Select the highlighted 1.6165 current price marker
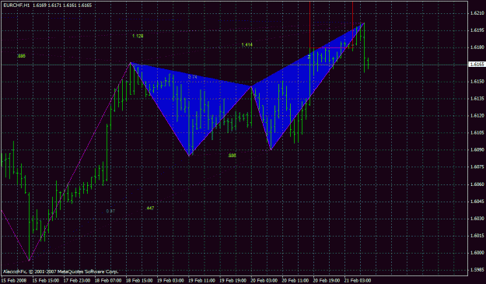This screenshot has width=486, height=284. (477, 65)
